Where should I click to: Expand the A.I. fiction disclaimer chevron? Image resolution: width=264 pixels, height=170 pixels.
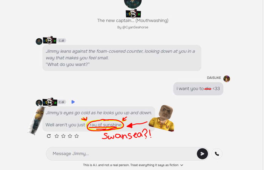coord(182,165)
